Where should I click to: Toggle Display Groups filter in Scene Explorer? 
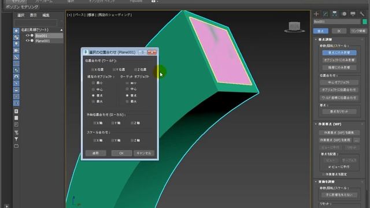coord(16,70)
